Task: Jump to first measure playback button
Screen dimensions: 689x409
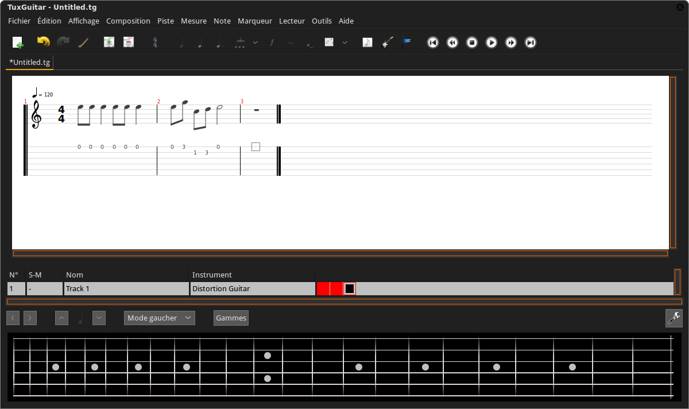Action: tap(433, 43)
